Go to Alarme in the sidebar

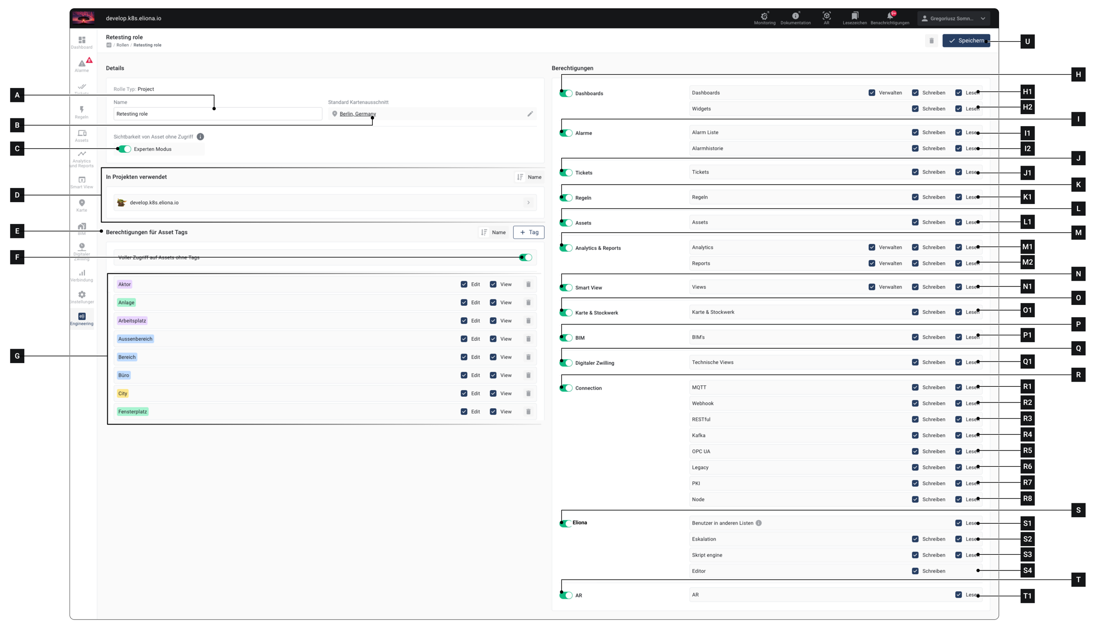tap(82, 65)
